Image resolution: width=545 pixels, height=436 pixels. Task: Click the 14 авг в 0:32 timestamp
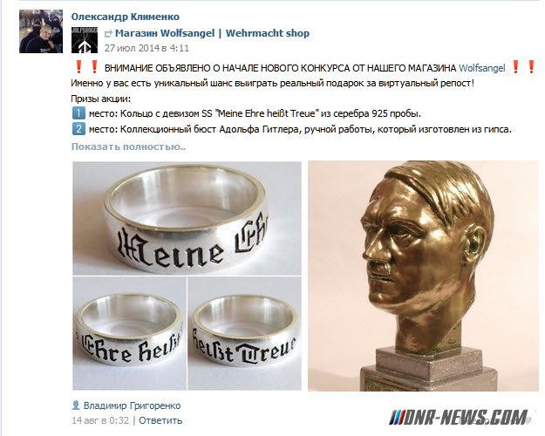[100, 420]
